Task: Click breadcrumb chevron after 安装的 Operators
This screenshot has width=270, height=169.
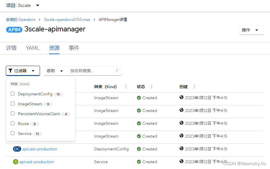Action: pos(40,20)
